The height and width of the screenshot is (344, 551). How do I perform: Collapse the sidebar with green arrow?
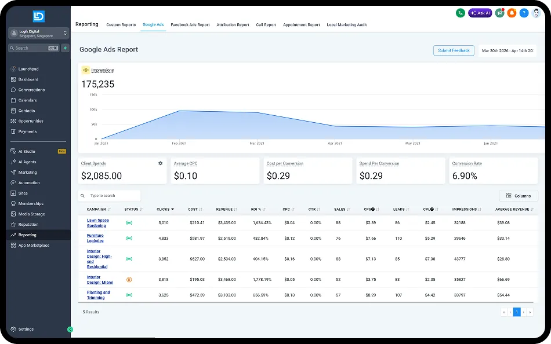click(x=70, y=330)
